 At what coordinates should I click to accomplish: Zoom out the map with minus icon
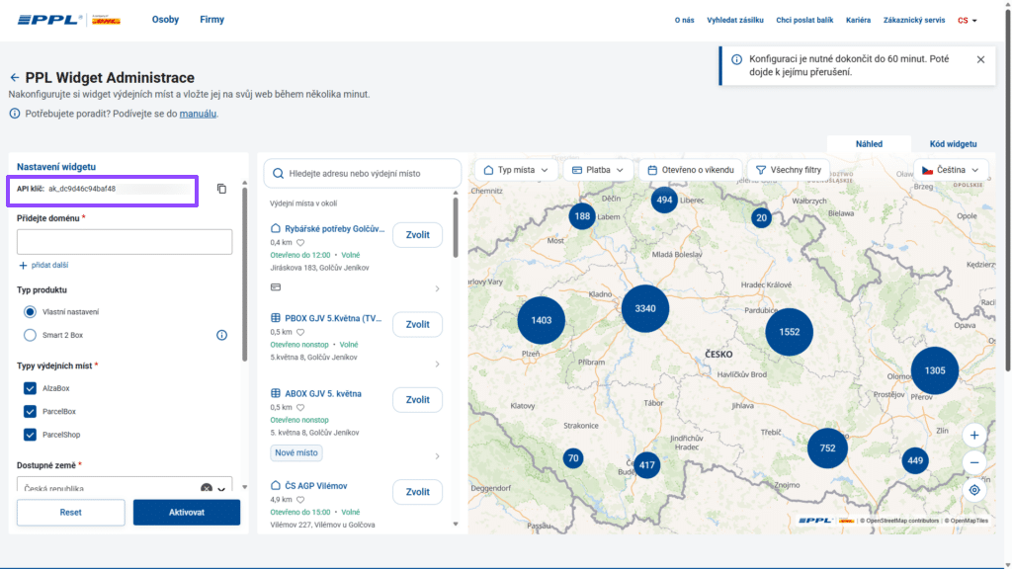[973, 462]
